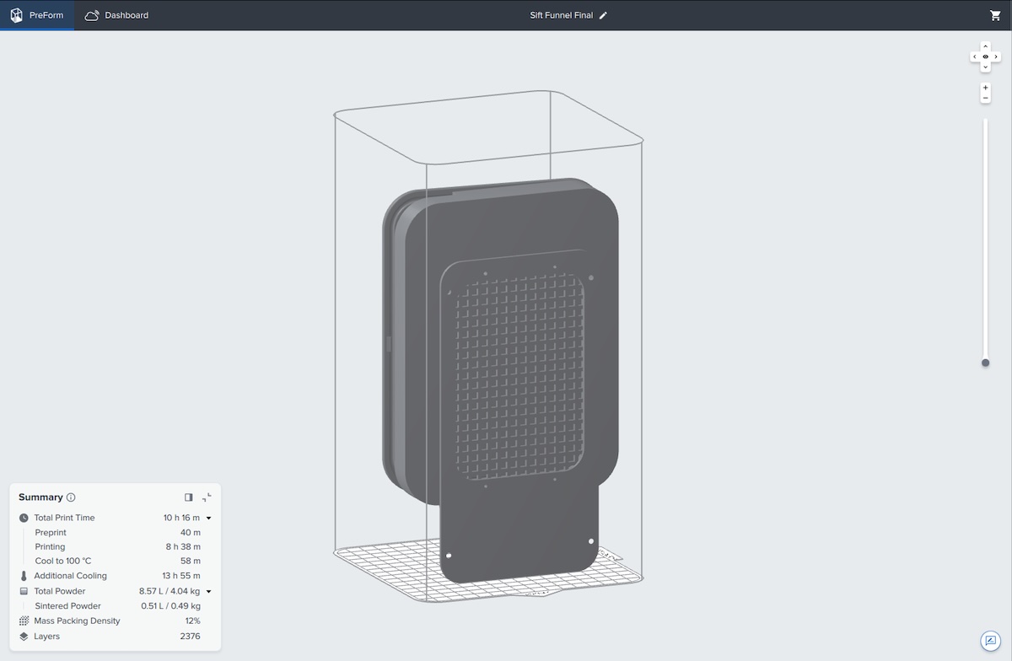Click the Mass Packing Density grid icon

pos(23,621)
